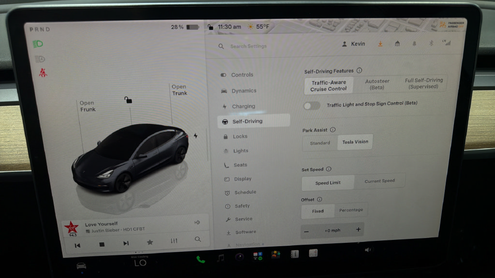This screenshot has height=278, width=495.
Task: Stop media playback
Action: pos(102,244)
